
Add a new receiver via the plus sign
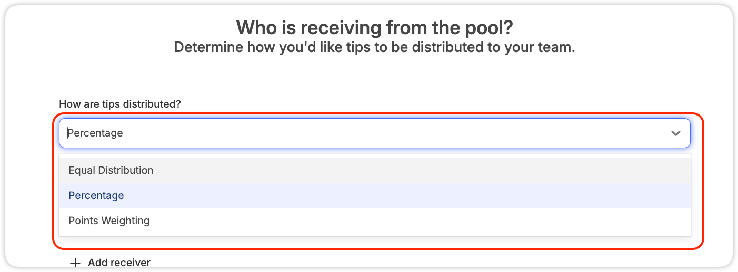[76, 263]
